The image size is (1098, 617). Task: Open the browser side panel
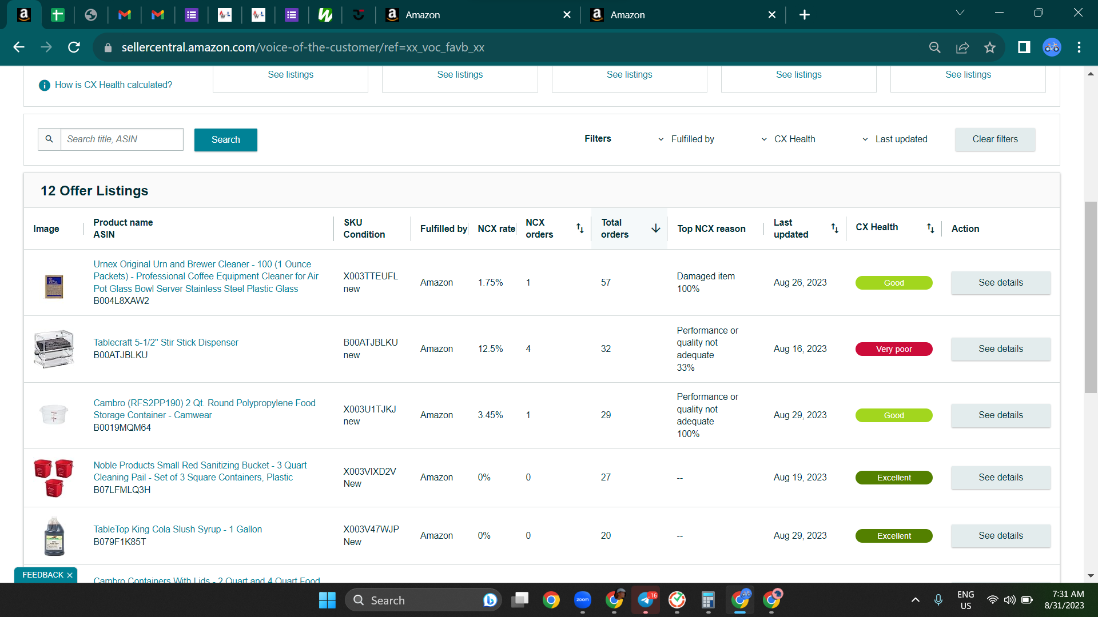1024,47
